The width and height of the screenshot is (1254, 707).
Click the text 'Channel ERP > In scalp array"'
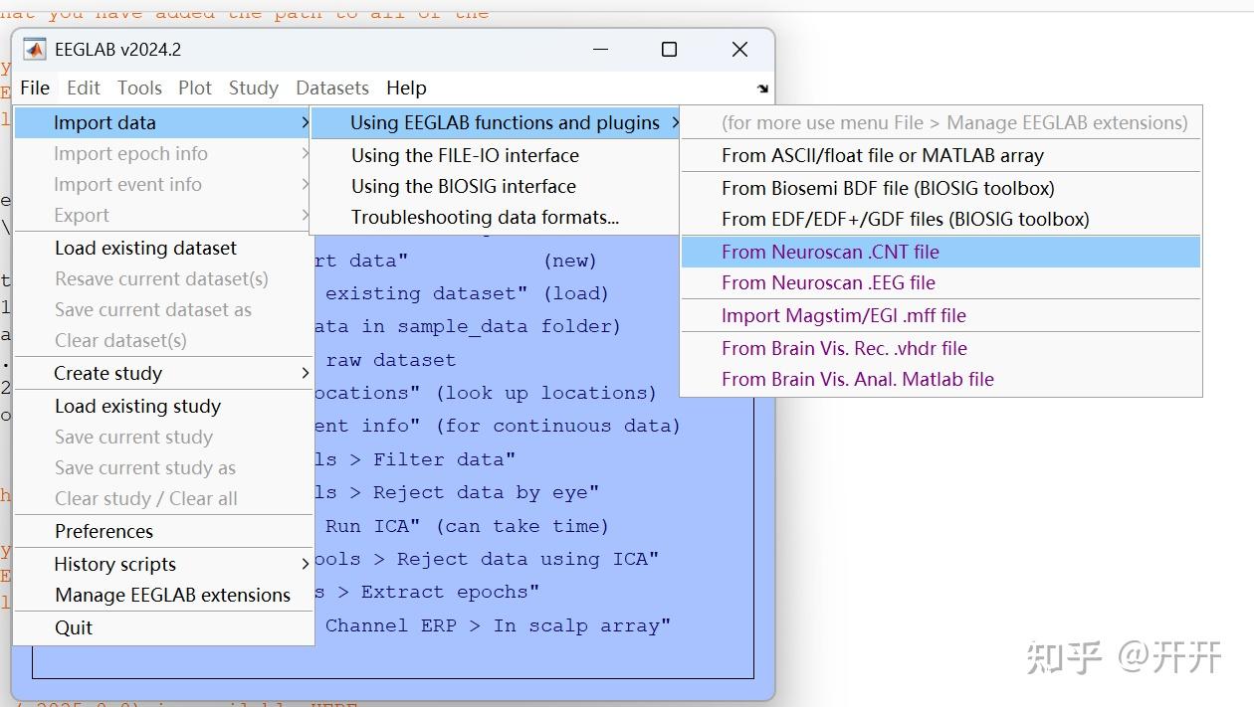click(x=499, y=625)
